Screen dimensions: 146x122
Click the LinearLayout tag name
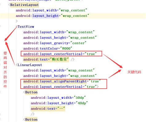pos(30,65)
